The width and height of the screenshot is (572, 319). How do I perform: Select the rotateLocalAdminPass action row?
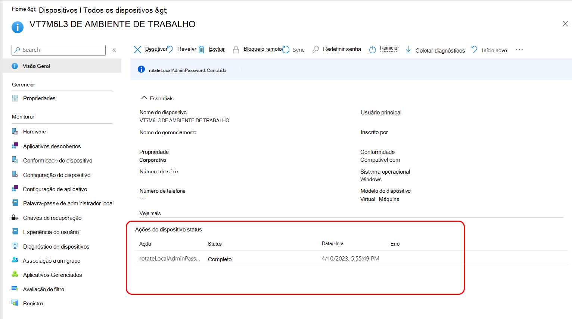(x=351, y=258)
